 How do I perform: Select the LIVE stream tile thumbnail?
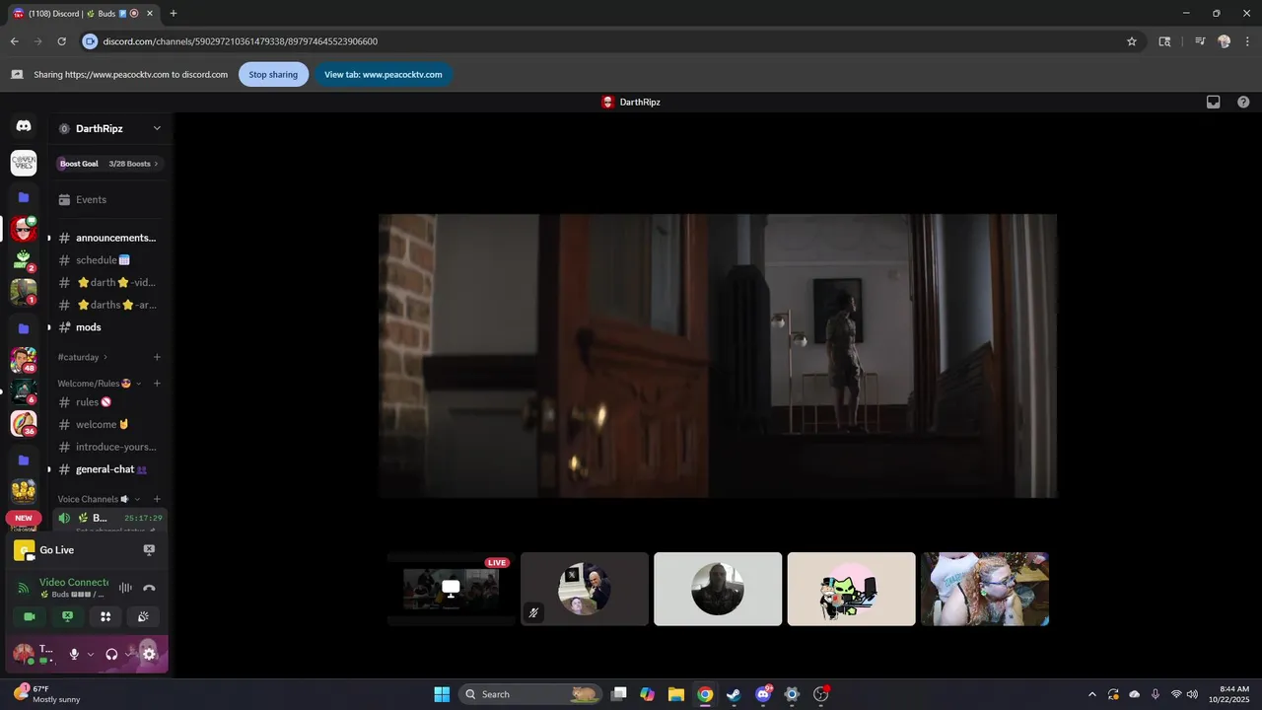(x=451, y=589)
